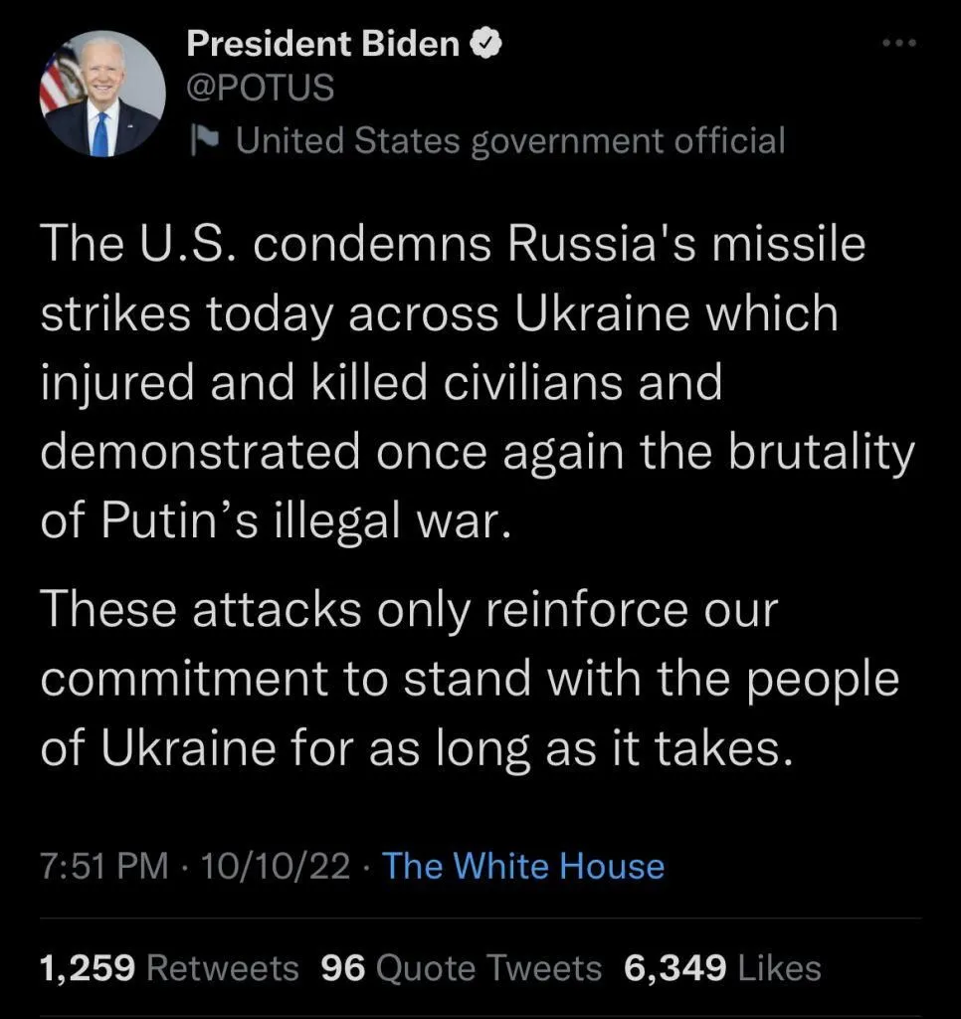Click the 10/10/22 date
Image resolution: width=961 pixels, height=1019 pixels.
coord(276,866)
